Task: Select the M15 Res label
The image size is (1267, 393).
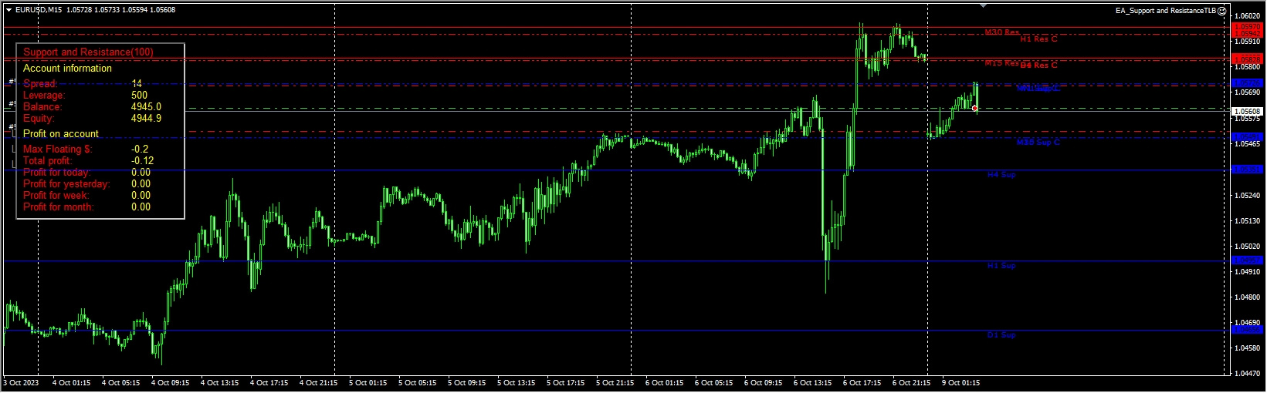Action: click(1001, 63)
